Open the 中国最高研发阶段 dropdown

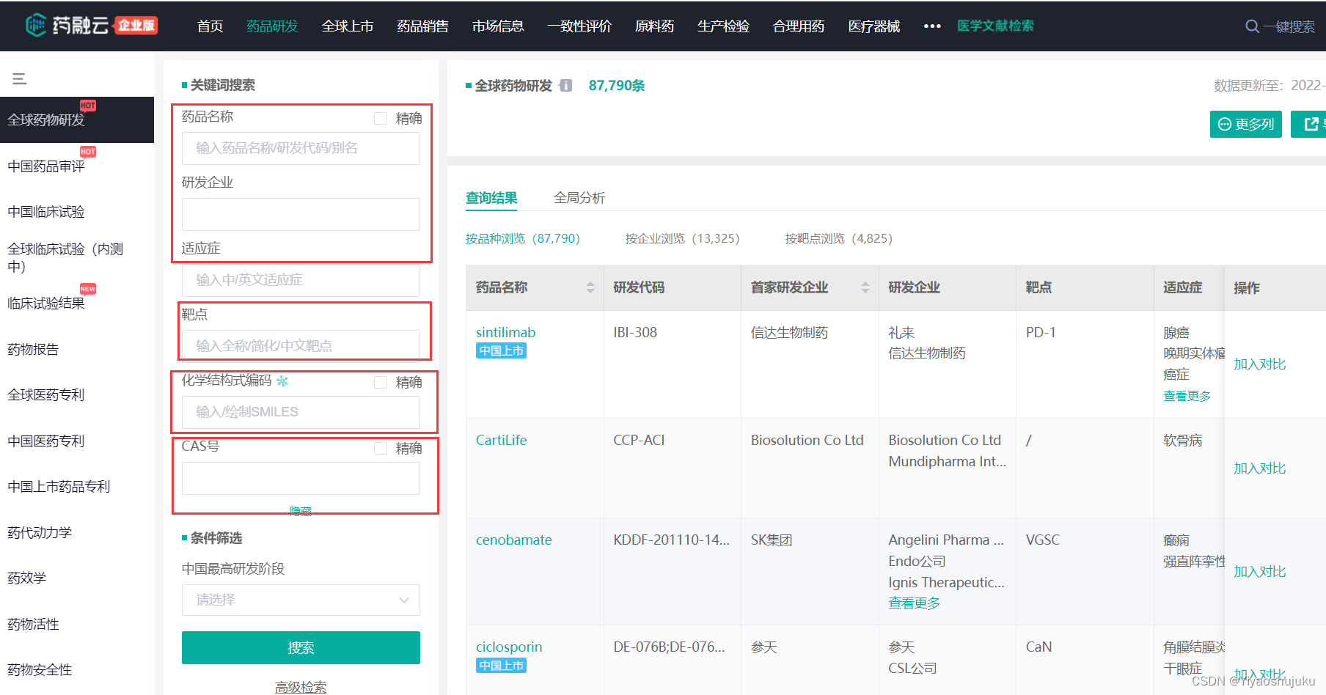(x=301, y=600)
